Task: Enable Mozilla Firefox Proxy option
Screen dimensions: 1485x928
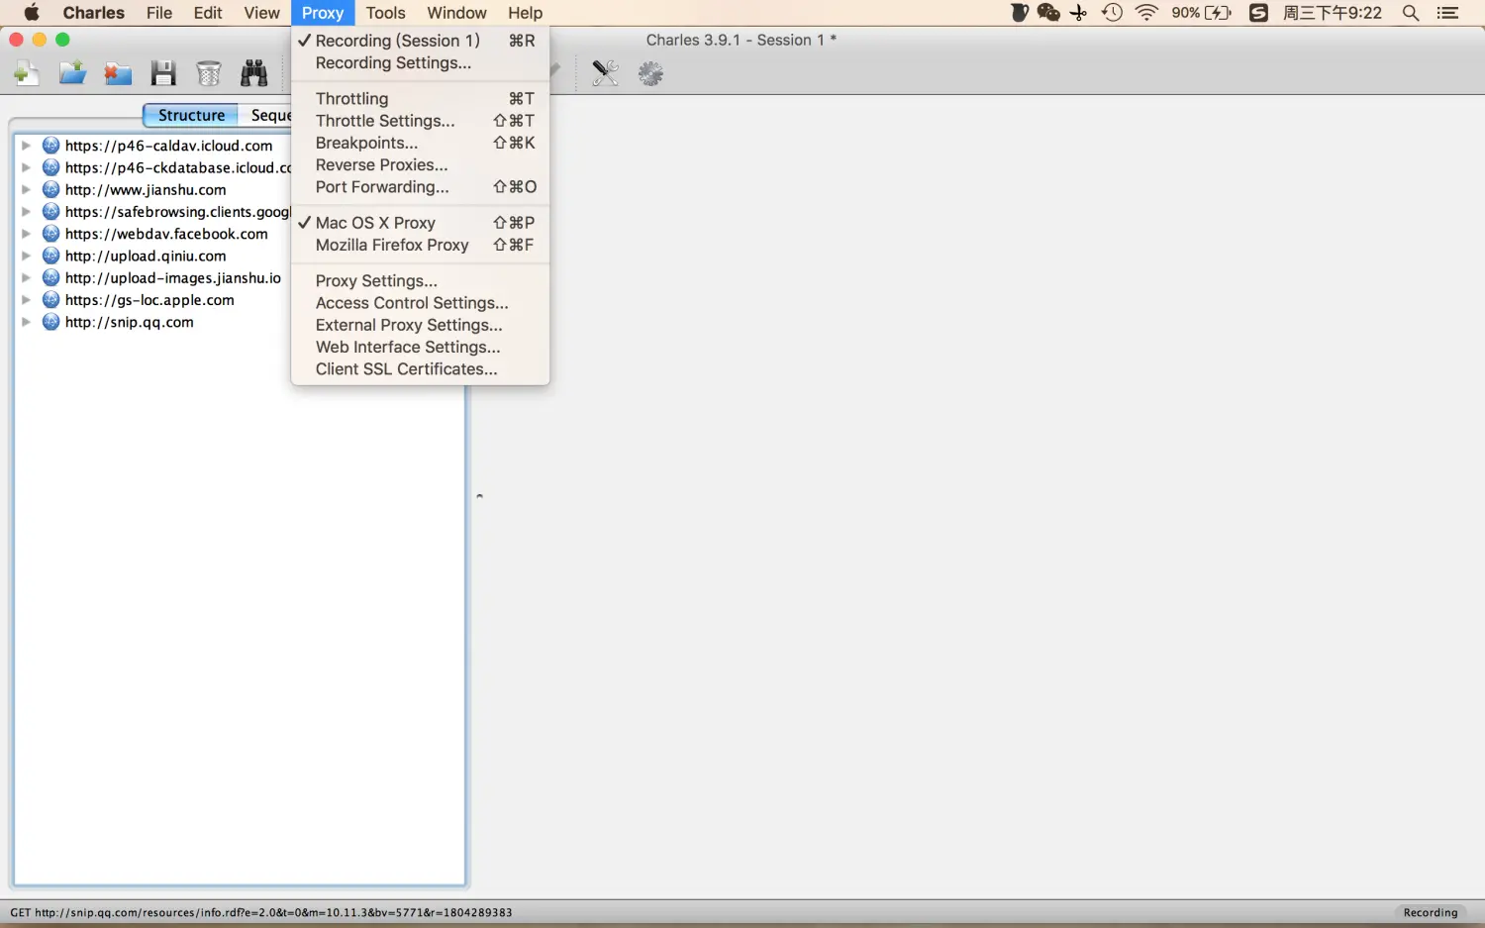Action: 421,245
